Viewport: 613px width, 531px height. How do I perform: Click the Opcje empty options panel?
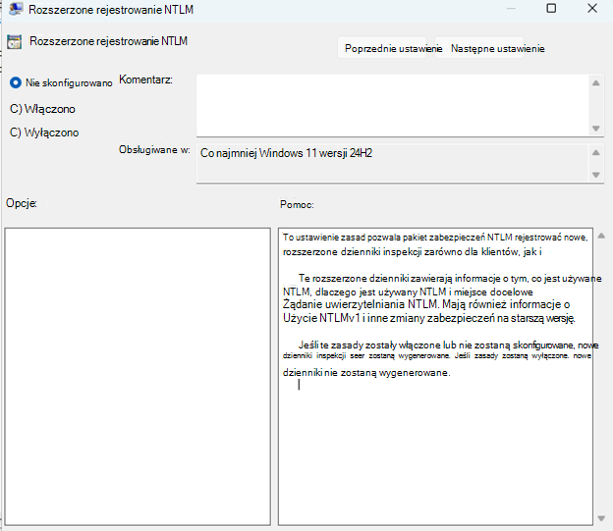pos(138,377)
